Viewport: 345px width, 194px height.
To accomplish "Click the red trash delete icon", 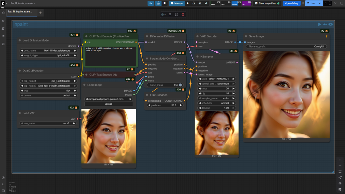I will 183,14.
